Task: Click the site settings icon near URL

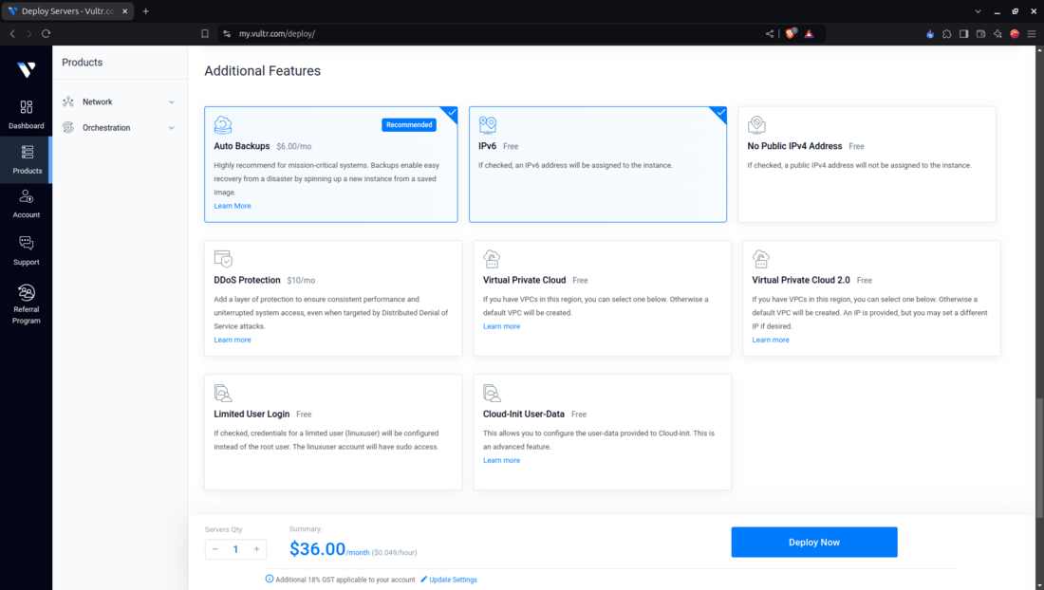Action: coord(227,34)
